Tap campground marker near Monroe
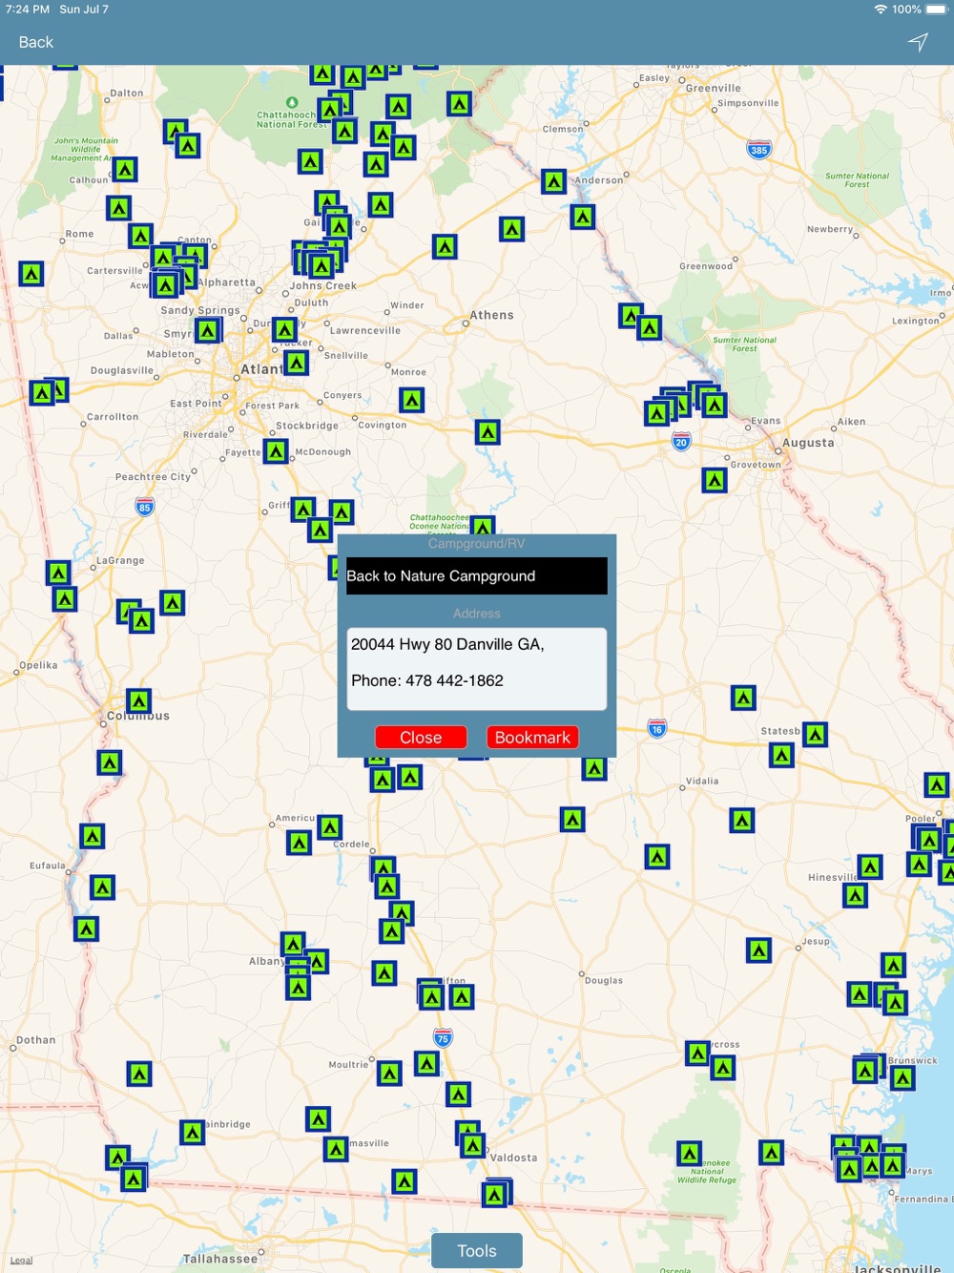The image size is (954, 1273). (x=412, y=400)
